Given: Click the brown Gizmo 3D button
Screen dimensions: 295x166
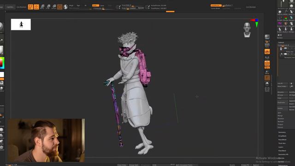Looking at the screenshot, I should click(x=59, y=7).
